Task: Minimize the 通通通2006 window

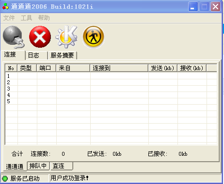Action: pos(193,7)
